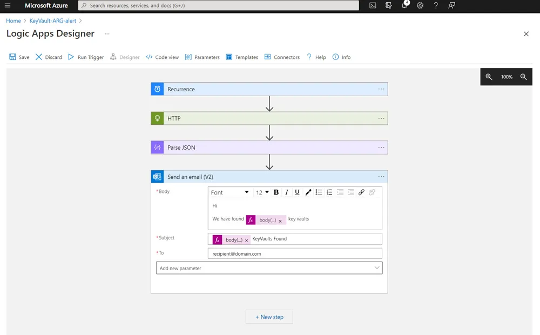Click the To field with recipient@domain.com
Screen dimensions: 540x335
pyautogui.click(x=295, y=253)
